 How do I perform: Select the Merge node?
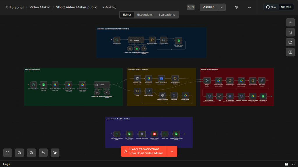pyautogui.click(x=207, y=80)
